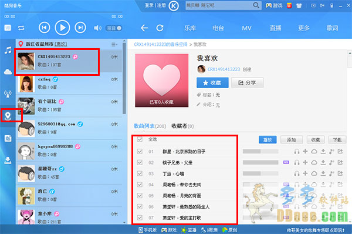The height and width of the screenshot is (234, 352).
Task: Switch to the 歌词 tab
Action: click(x=332, y=28)
